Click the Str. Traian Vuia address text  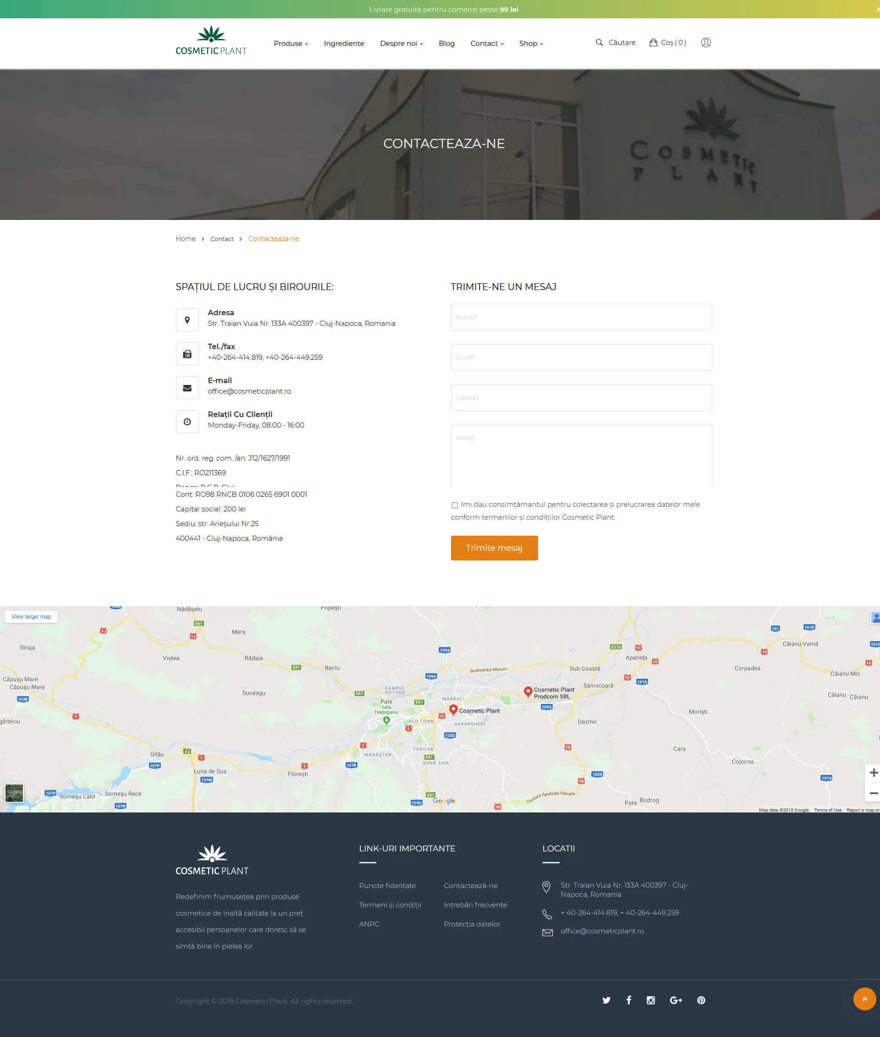(x=301, y=323)
